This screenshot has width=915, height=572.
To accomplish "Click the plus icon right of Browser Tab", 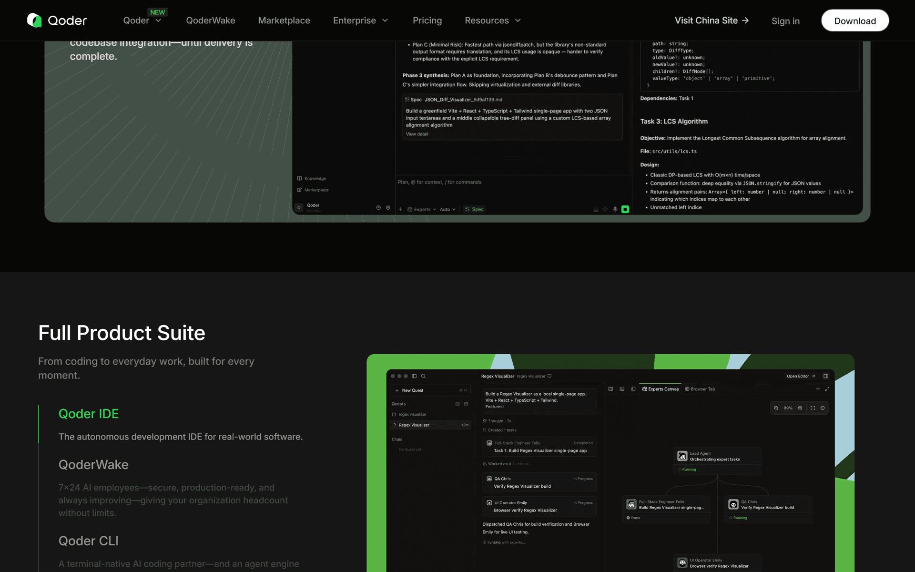I will [x=818, y=389].
